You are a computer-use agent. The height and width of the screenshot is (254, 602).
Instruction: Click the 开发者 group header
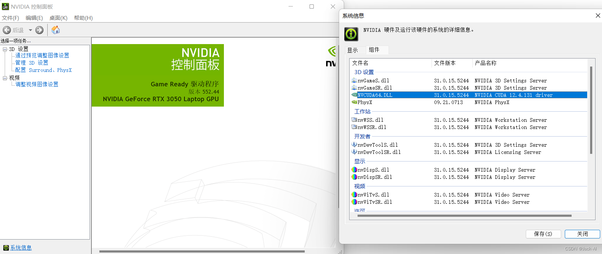362,136
